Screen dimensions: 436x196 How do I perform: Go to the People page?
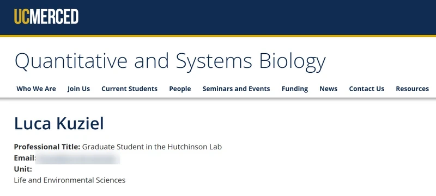click(180, 89)
